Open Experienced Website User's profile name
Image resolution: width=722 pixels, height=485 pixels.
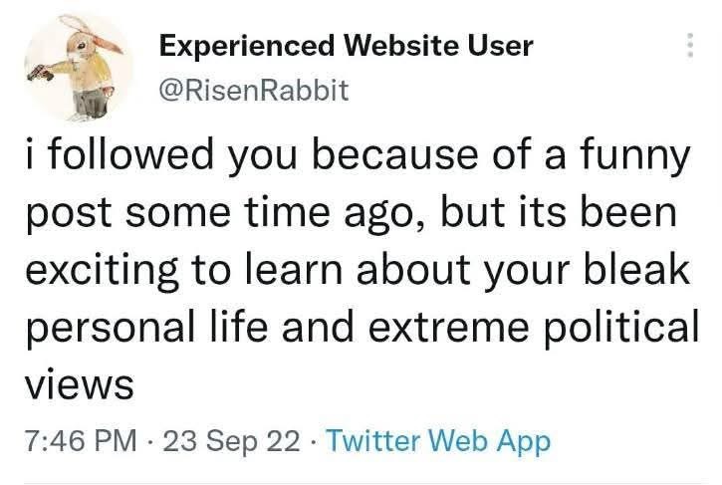pyautogui.click(x=346, y=46)
